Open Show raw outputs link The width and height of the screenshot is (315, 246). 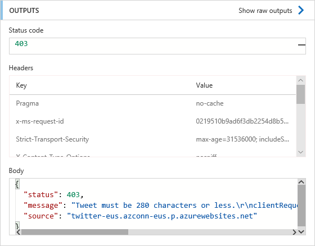(265, 11)
